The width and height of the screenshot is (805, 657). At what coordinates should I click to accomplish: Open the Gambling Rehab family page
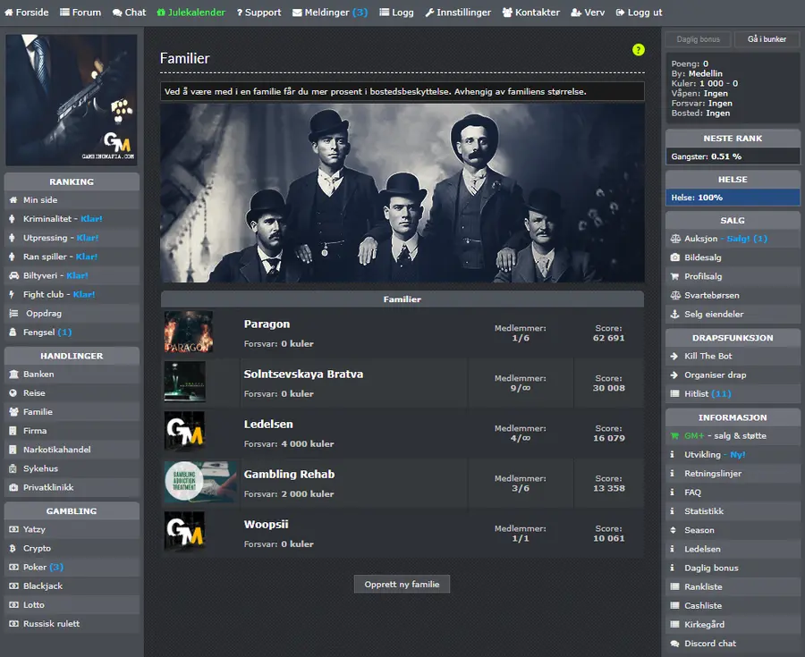pos(289,474)
